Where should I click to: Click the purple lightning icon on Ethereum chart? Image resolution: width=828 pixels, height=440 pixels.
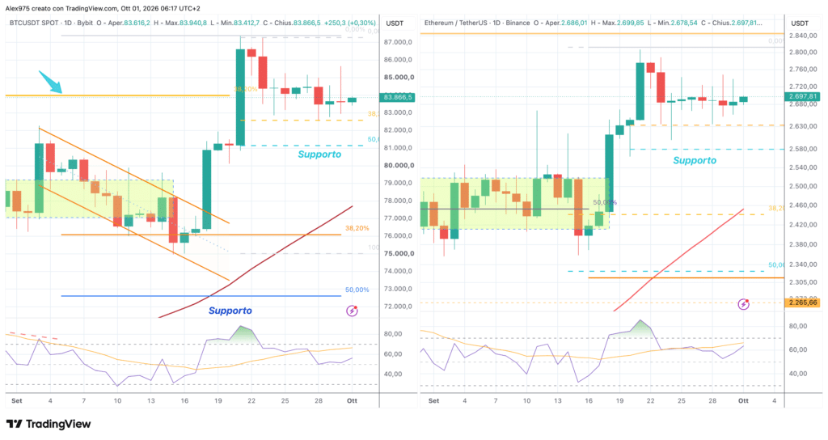coord(744,304)
